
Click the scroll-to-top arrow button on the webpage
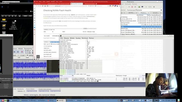point(38,57)
